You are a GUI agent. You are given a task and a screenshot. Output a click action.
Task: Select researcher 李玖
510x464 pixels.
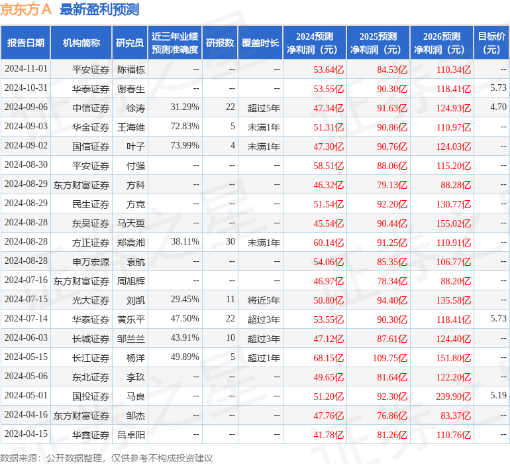pos(136,377)
